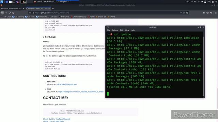The image size is (218, 122).
Task: Open the Ninja Instagram link
Action: 81,91
